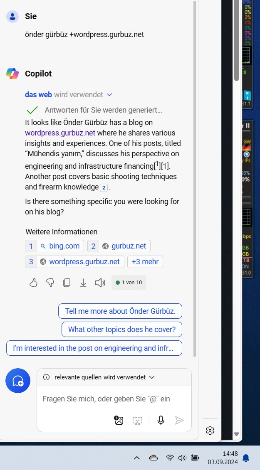
Task: Open wordpress.gurbuz.net link in the answer
Action: [60, 133]
